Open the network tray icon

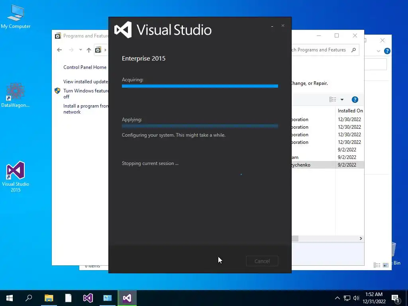point(347,298)
